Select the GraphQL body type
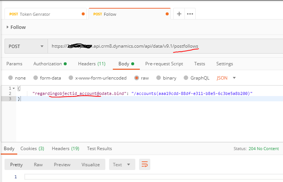The image size is (283, 182). [x=196, y=78]
